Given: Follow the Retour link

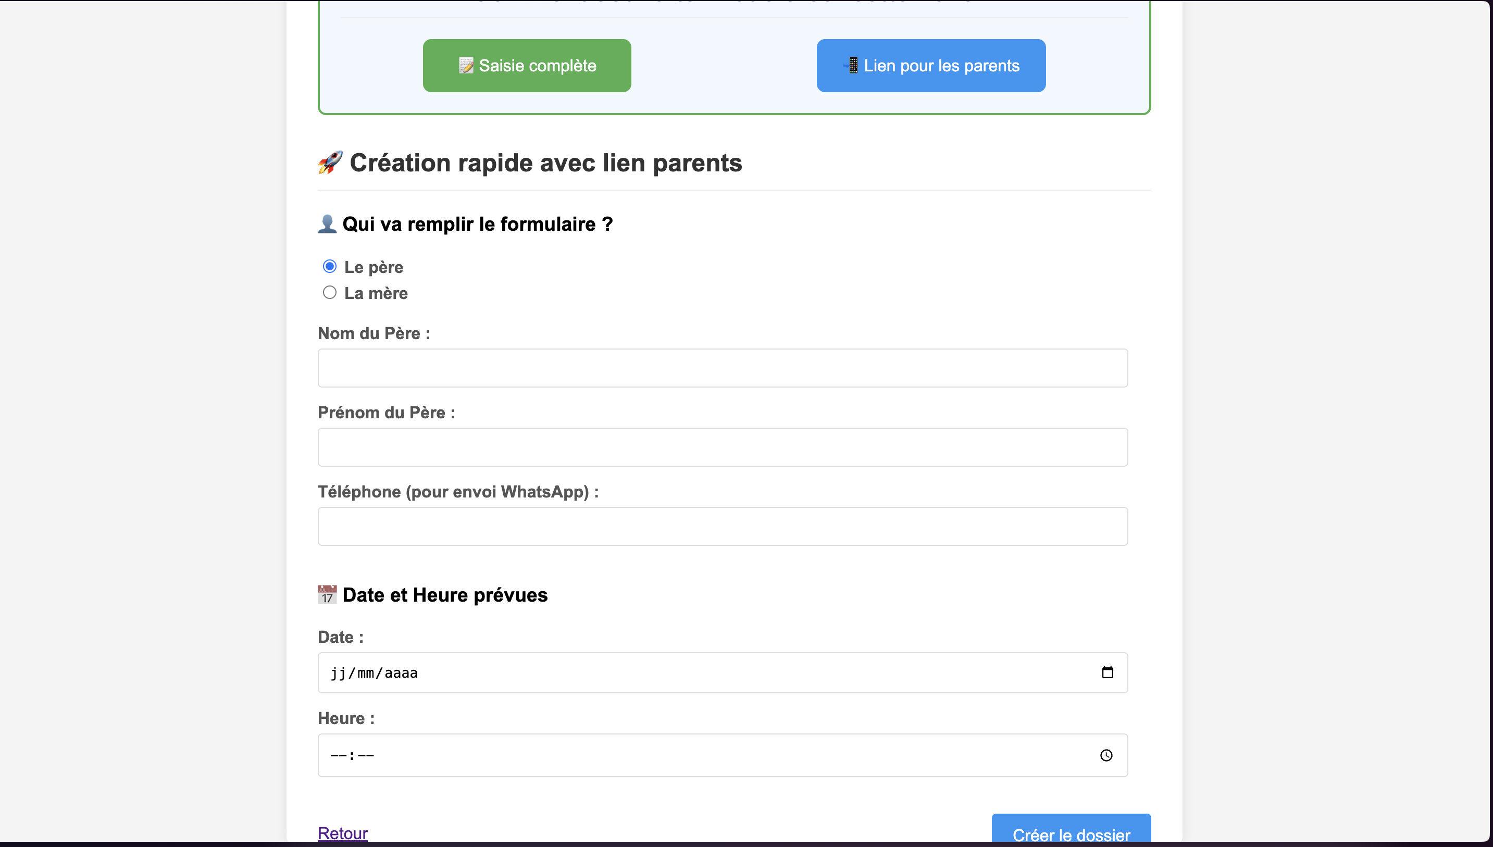Looking at the screenshot, I should (x=343, y=833).
